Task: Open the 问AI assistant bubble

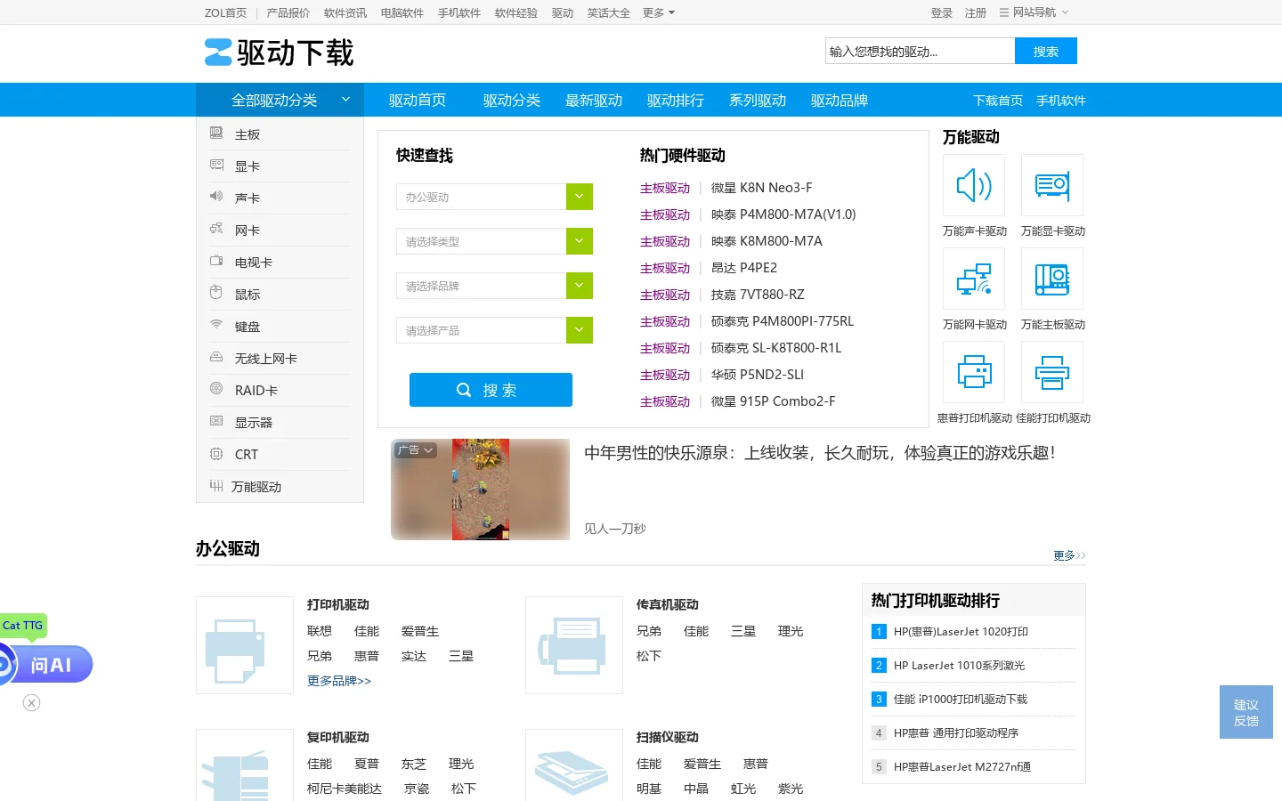Action: pyautogui.click(x=46, y=665)
